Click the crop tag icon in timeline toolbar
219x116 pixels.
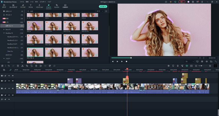click(x=27, y=66)
